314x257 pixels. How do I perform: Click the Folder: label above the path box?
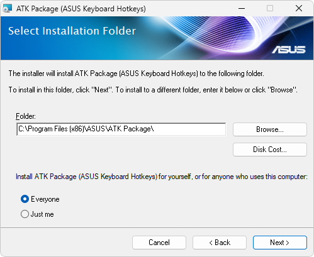pyautogui.click(x=26, y=116)
